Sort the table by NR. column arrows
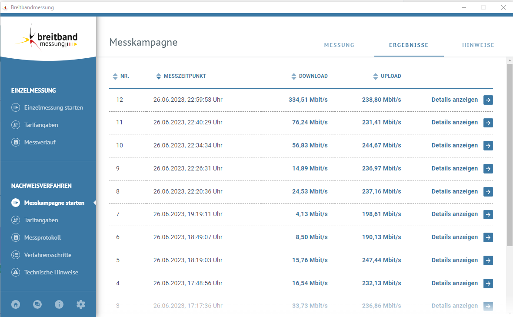 click(x=115, y=76)
